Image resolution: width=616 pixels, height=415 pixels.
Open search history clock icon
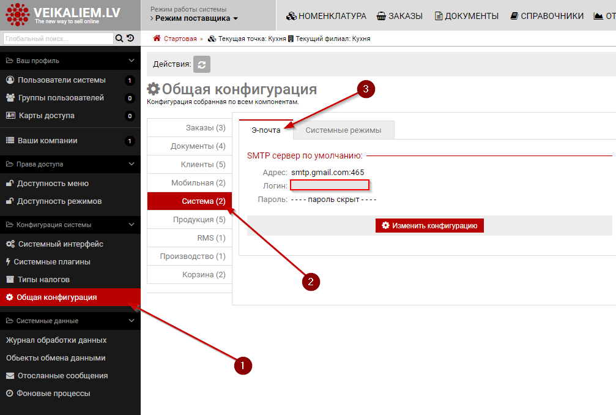130,39
